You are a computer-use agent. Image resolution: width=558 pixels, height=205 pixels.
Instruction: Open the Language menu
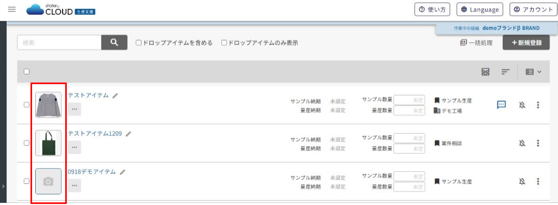coord(480,9)
